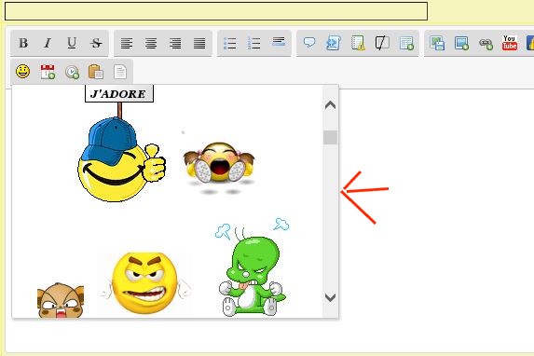Choose the angry yellow smiley
The image size is (534, 356).
click(x=145, y=282)
